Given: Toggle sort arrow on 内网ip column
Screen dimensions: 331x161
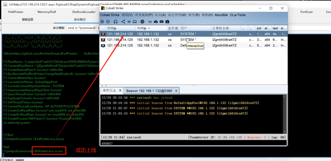Looking at the screenshot, I should (x=149, y=28).
